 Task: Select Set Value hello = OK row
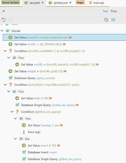point(35,98)
